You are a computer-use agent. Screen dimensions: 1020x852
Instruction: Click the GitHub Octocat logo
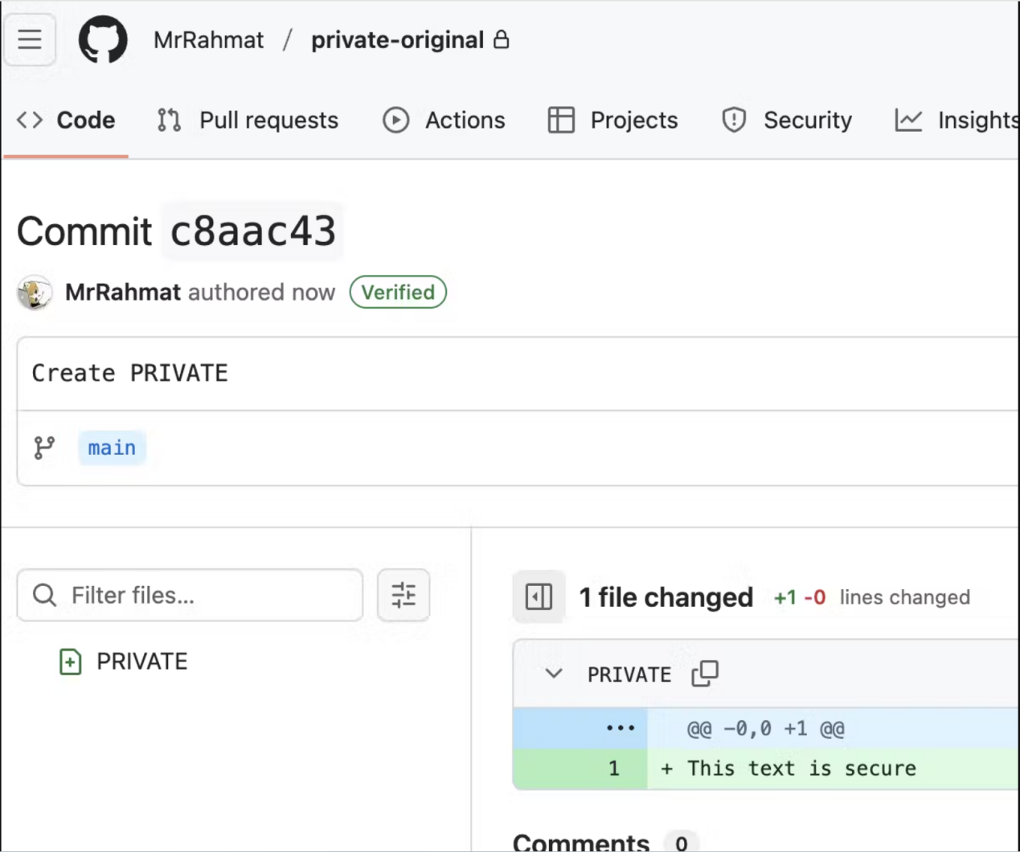click(103, 39)
